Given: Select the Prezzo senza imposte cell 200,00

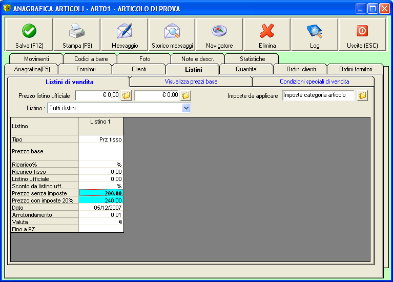Looking at the screenshot, I should 101,193.
